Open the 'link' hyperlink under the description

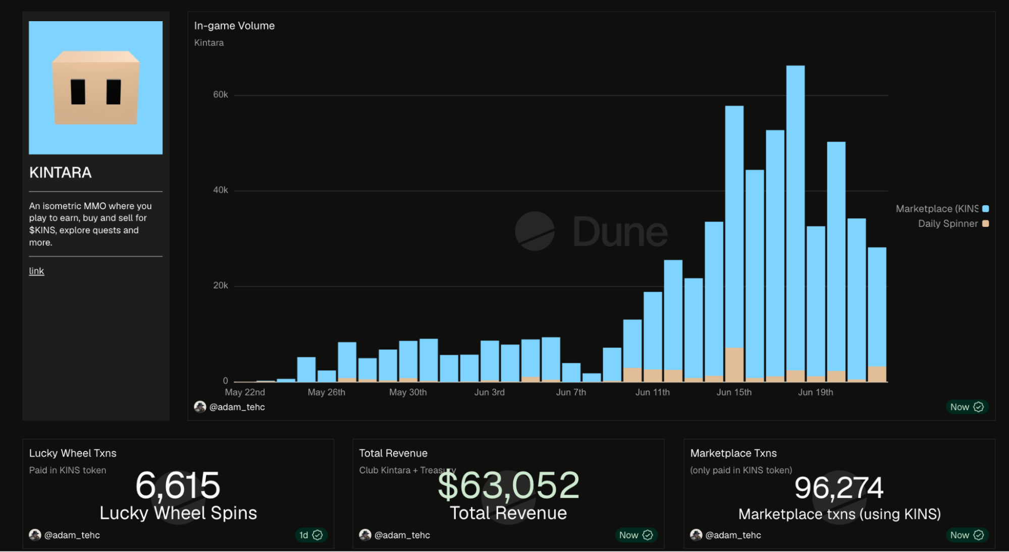(x=36, y=271)
